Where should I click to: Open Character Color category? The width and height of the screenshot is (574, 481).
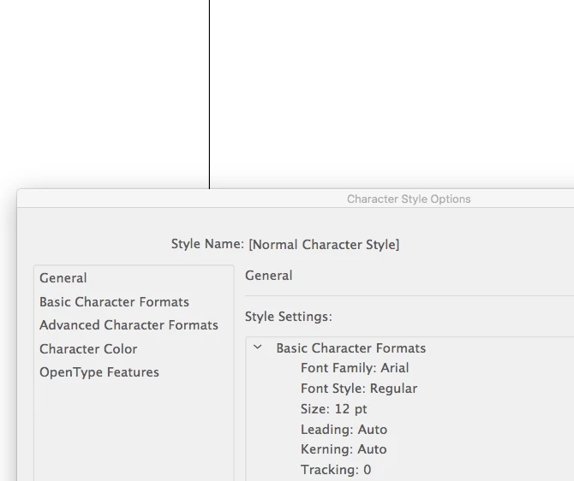click(88, 349)
